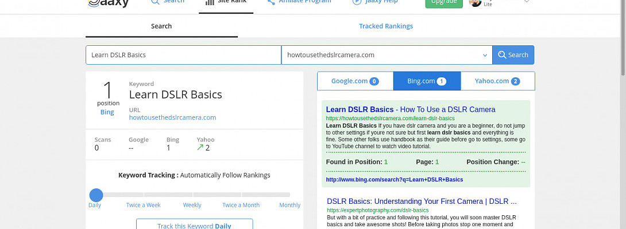626x229 pixels.
Task: Open the howtousethedslrcamera.com URL link
Action: (x=172, y=117)
